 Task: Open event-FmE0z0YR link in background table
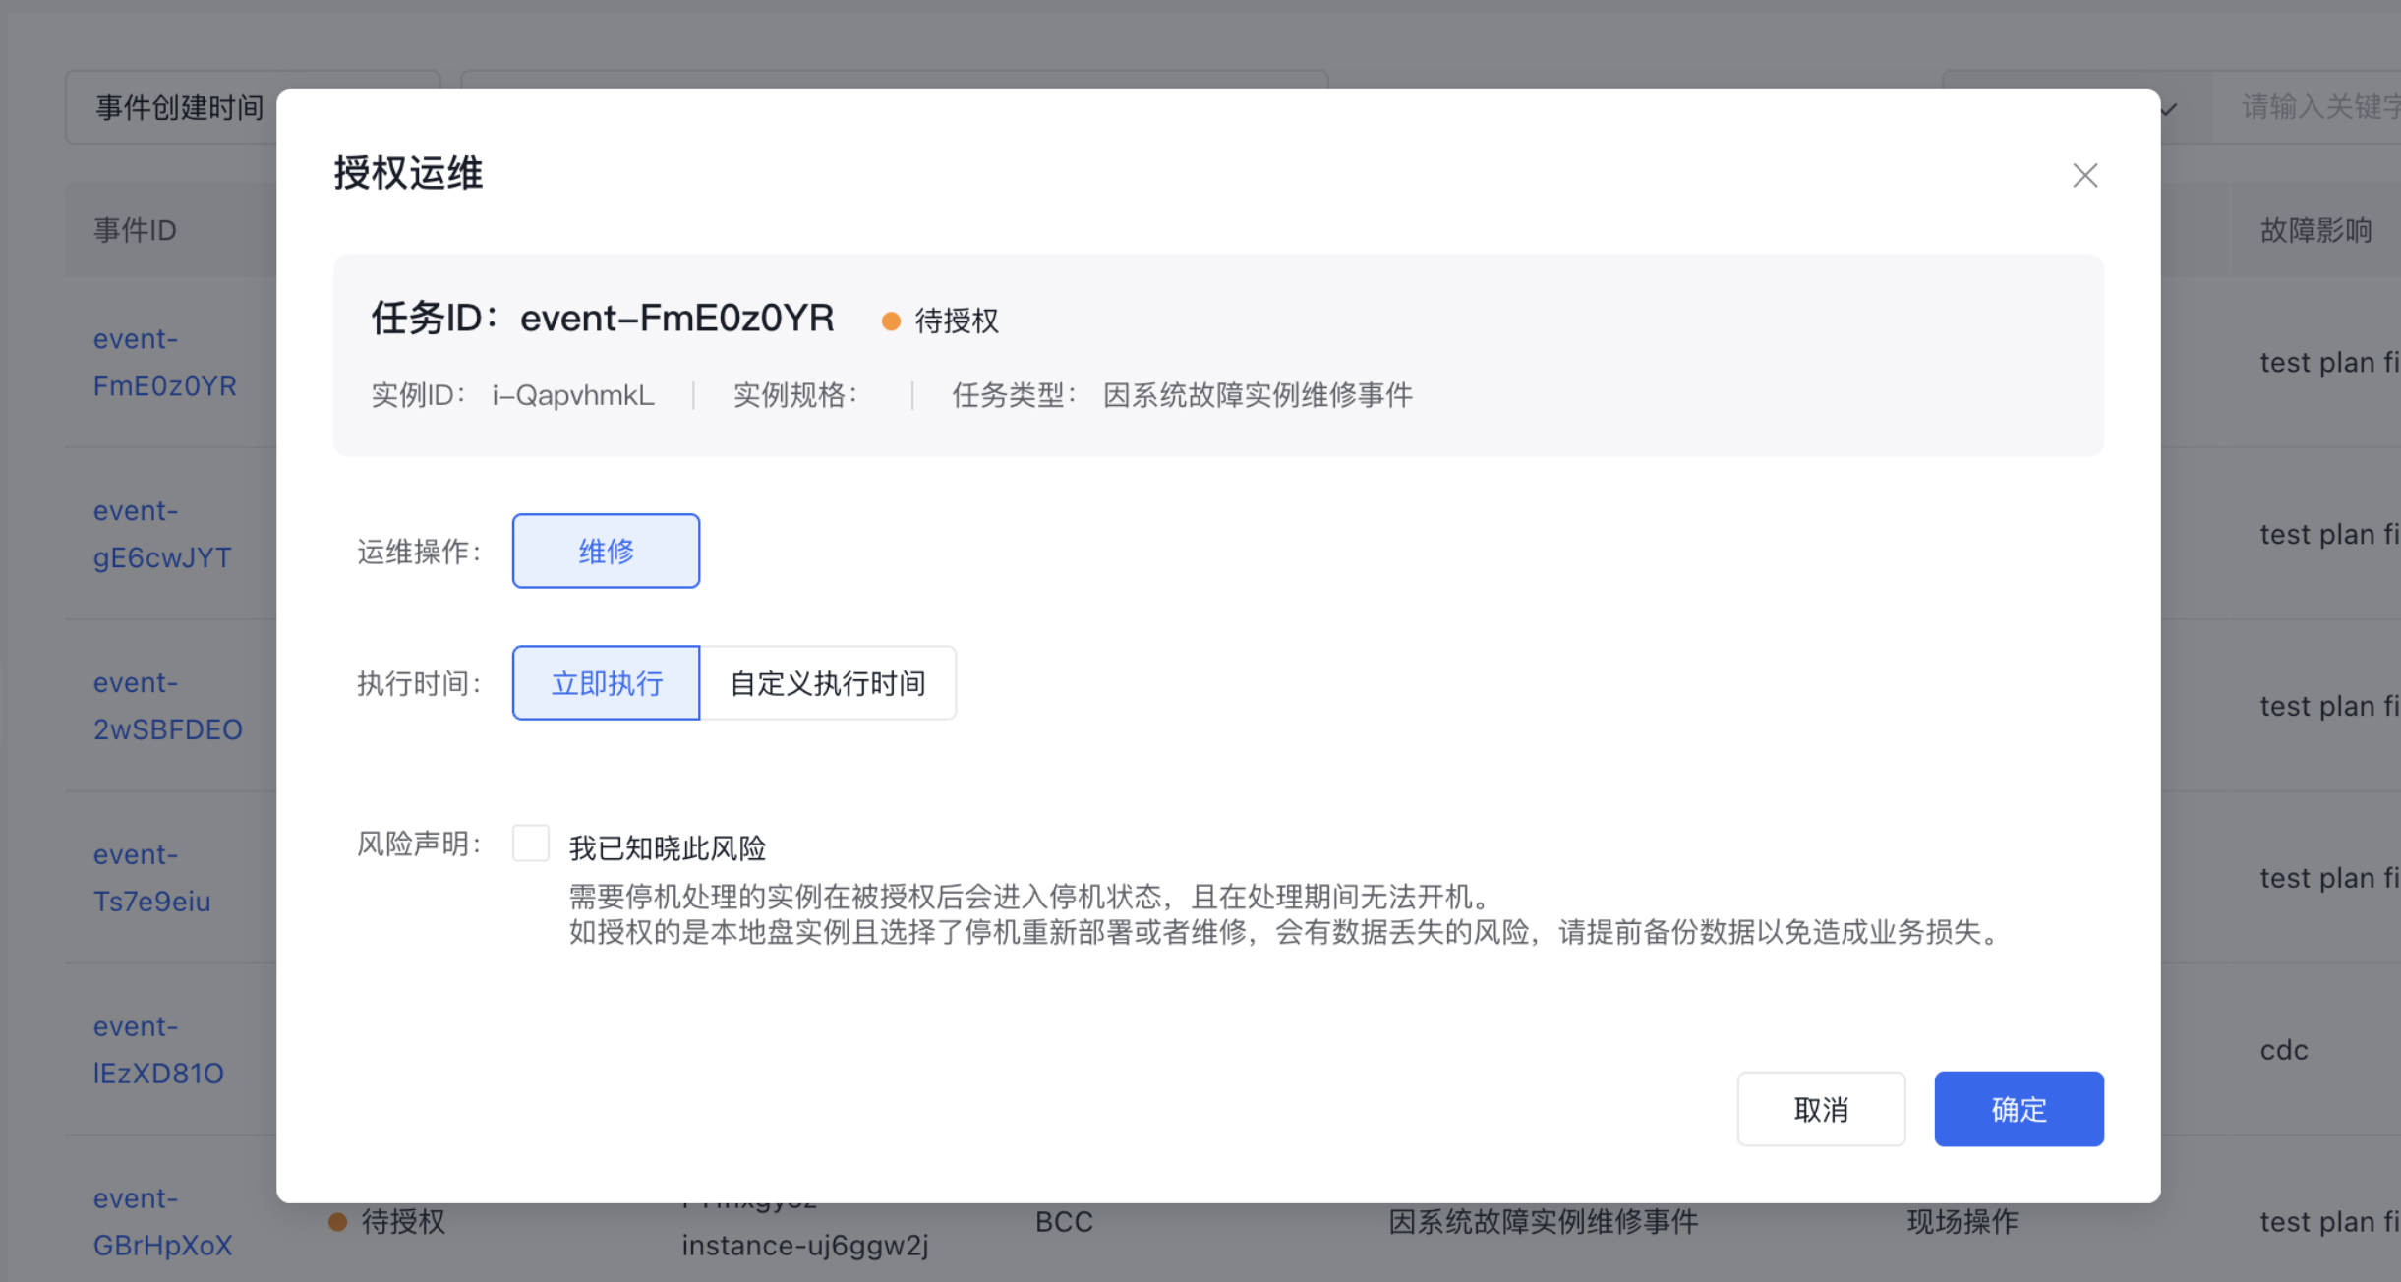164,362
